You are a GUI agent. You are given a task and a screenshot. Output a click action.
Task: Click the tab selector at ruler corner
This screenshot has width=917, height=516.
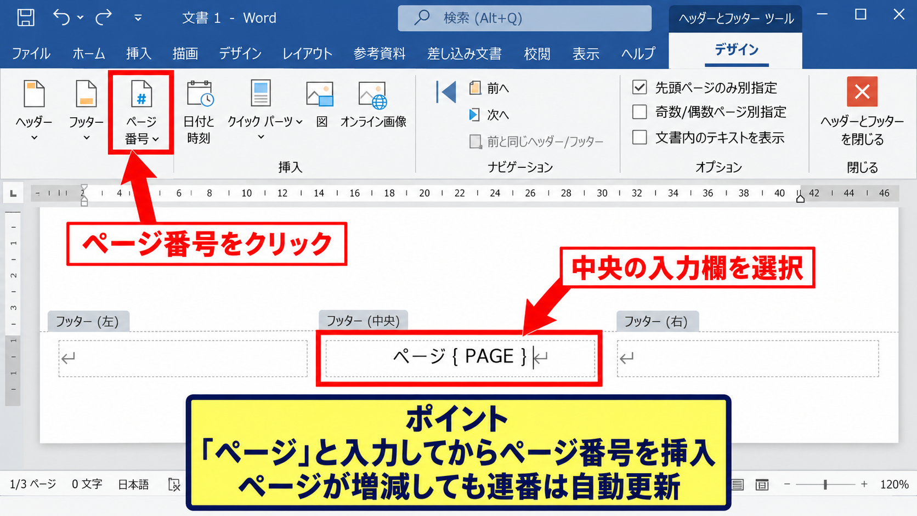click(x=13, y=193)
